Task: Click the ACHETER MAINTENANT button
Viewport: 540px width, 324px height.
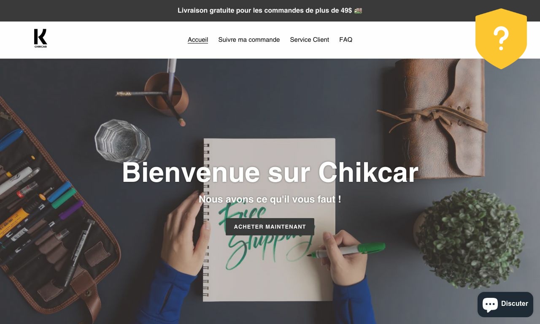Action: click(270, 227)
